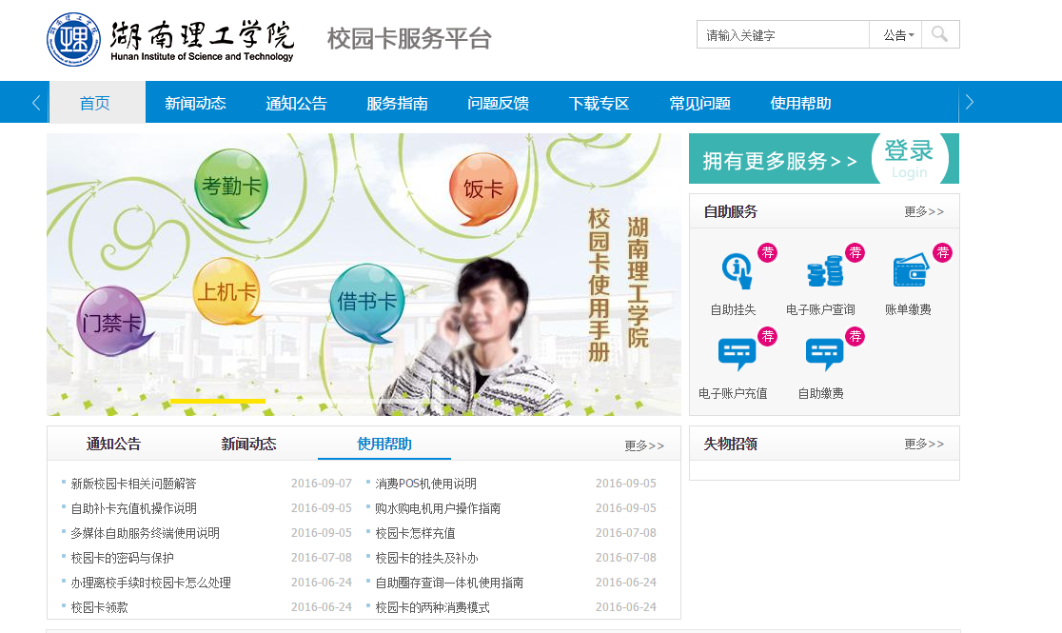Click the right arrow on navigation bar
This screenshot has width=1062, height=633.
[x=969, y=103]
